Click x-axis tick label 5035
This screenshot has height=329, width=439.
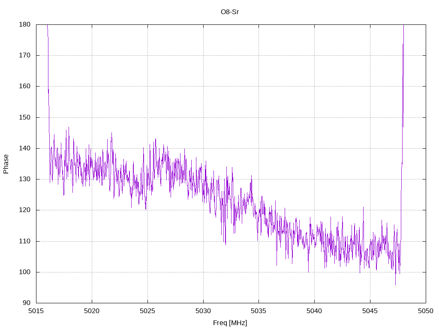tap(259, 311)
